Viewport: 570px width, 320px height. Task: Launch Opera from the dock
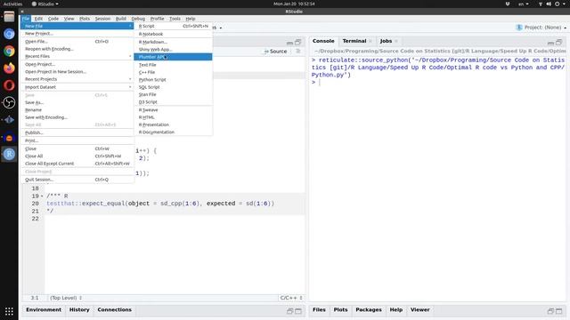click(x=9, y=85)
